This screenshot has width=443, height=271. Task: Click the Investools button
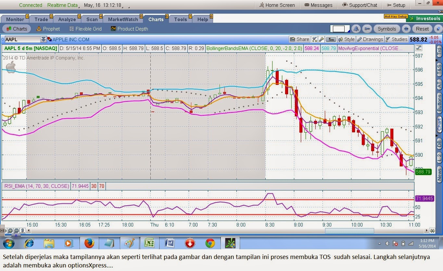(425, 19)
